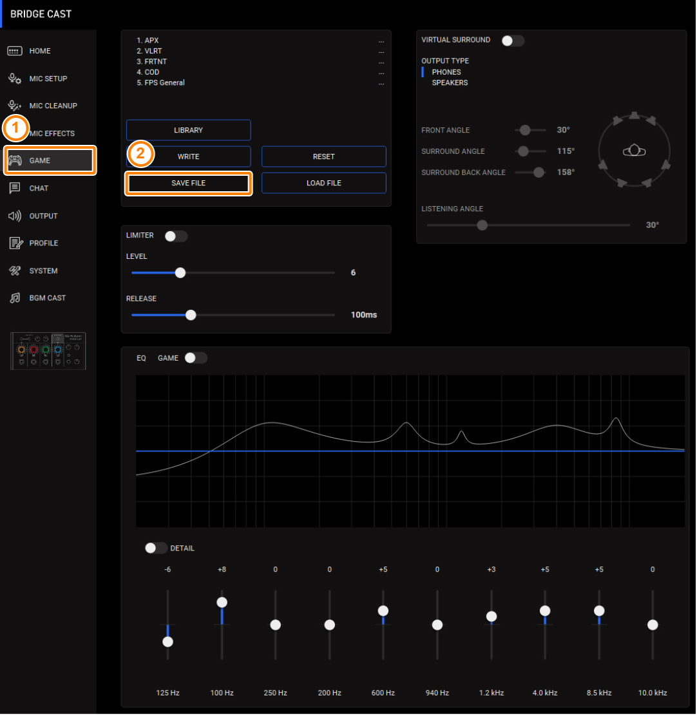Click the limiter RELEASE slider handle
The height and width of the screenshot is (716, 697).
191,315
